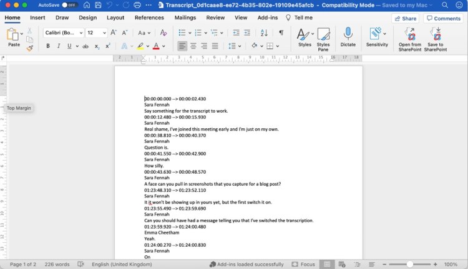Open the Dictate microphone tool
Screen dimensions: 468x269
(348, 37)
